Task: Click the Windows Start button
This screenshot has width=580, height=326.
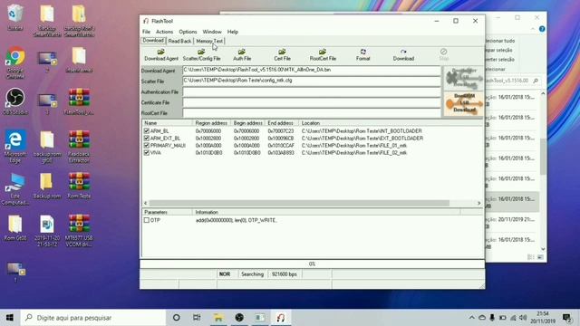Action: pos(10,318)
